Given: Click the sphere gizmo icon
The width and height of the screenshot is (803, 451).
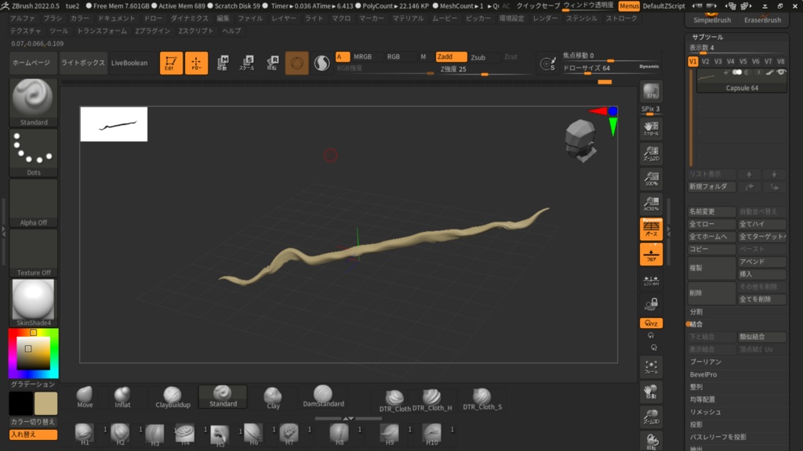Looking at the screenshot, I should point(296,63).
